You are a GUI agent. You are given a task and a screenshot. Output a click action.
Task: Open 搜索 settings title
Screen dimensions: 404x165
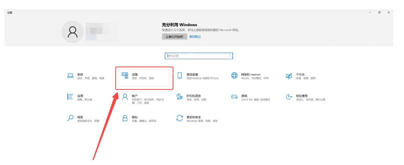coord(80,117)
